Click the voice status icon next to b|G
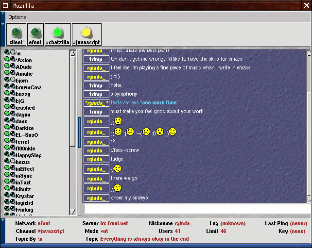The image size is (312, 248). pos(13,100)
